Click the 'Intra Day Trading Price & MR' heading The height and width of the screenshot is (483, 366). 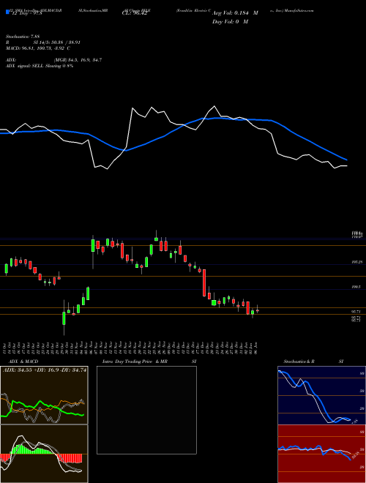pyautogui.click(x=135, y=362)
